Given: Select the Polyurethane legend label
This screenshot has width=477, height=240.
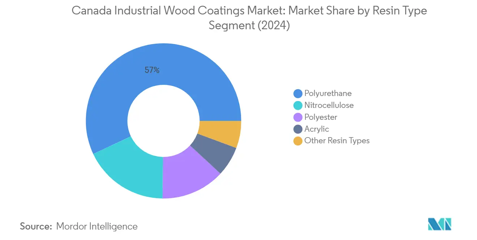Looking at the screenshot, I should pos(328,93).
